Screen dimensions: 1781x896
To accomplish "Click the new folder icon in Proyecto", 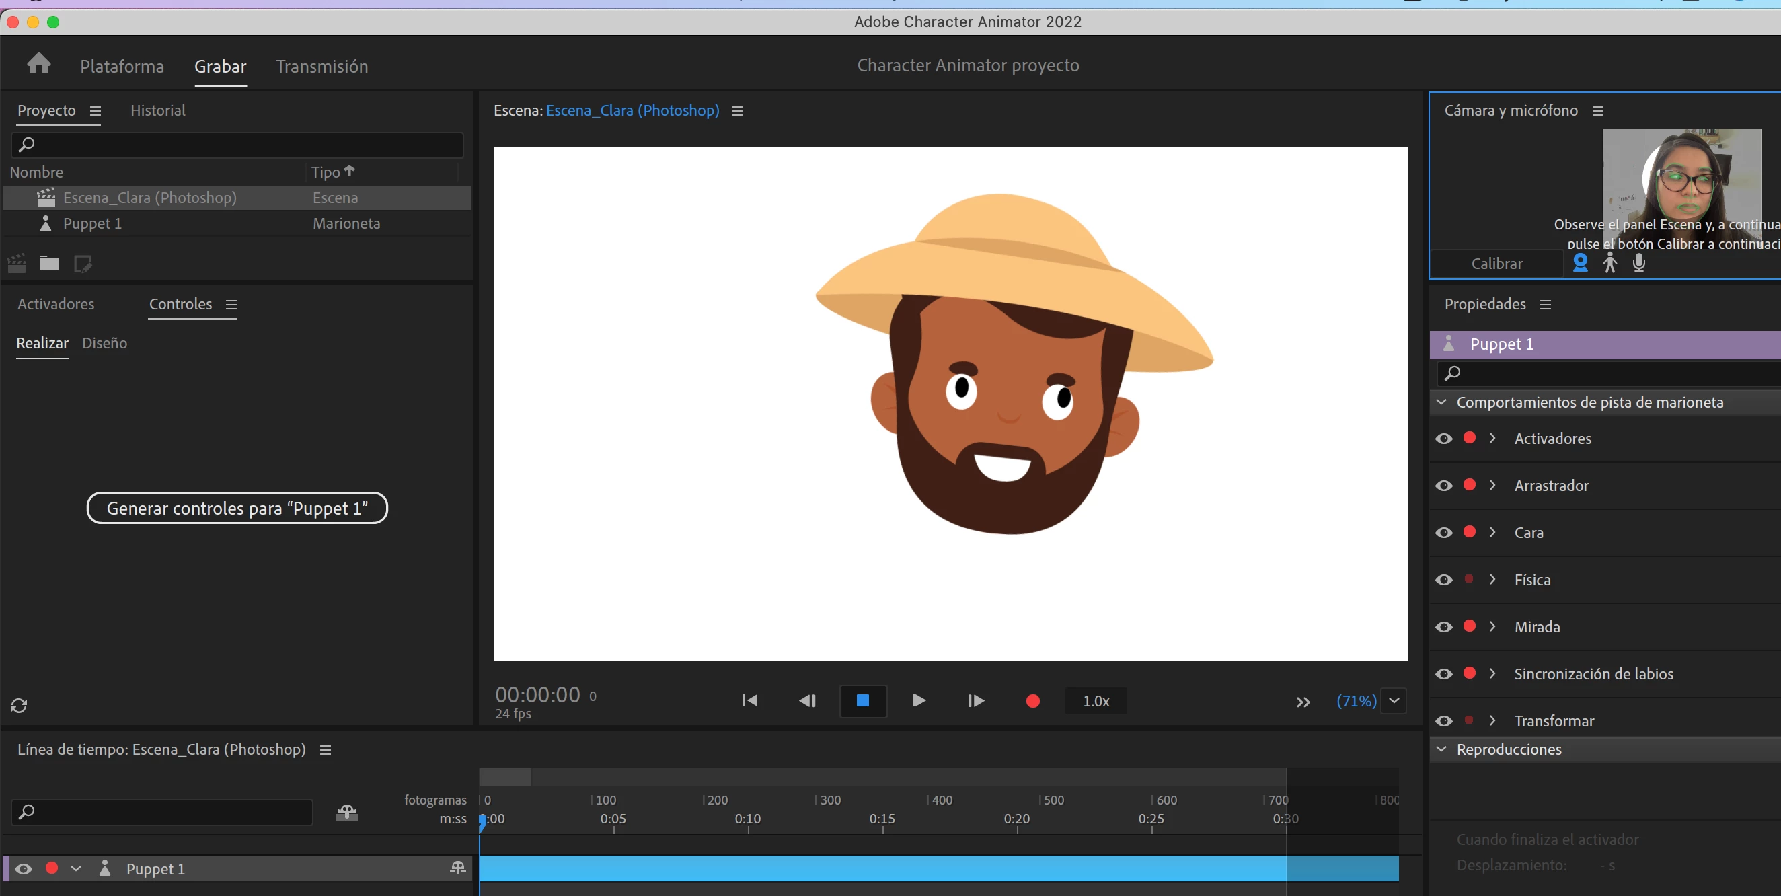I will 50,264.
